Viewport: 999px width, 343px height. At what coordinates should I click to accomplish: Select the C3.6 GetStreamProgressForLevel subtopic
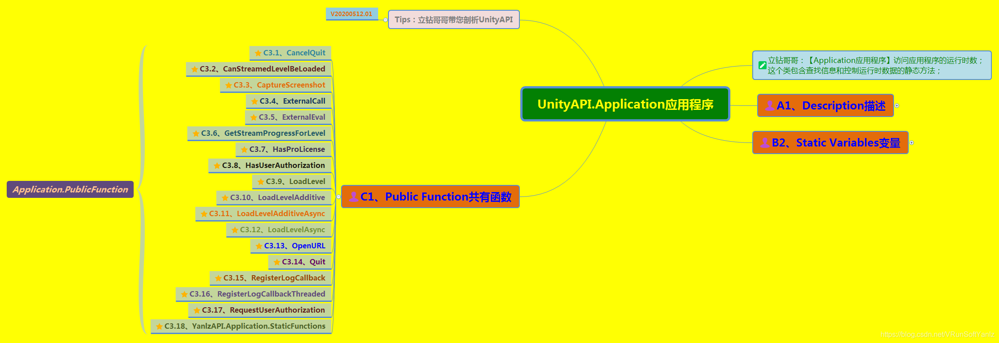point(259,134)
